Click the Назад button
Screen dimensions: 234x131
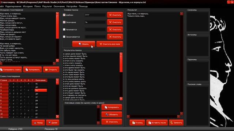click(x=38, y=123)
